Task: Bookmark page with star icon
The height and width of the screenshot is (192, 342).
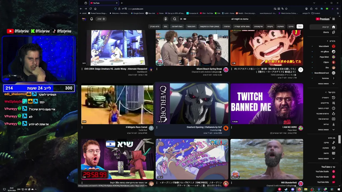Action: pos(286,9)
